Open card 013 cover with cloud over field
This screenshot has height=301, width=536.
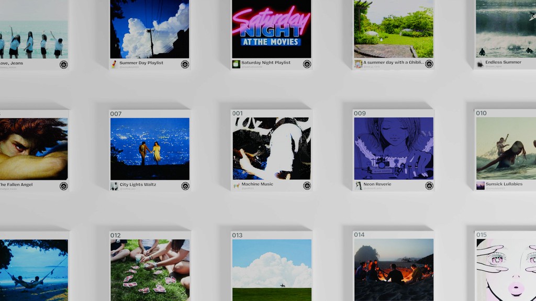coord(272,270)
